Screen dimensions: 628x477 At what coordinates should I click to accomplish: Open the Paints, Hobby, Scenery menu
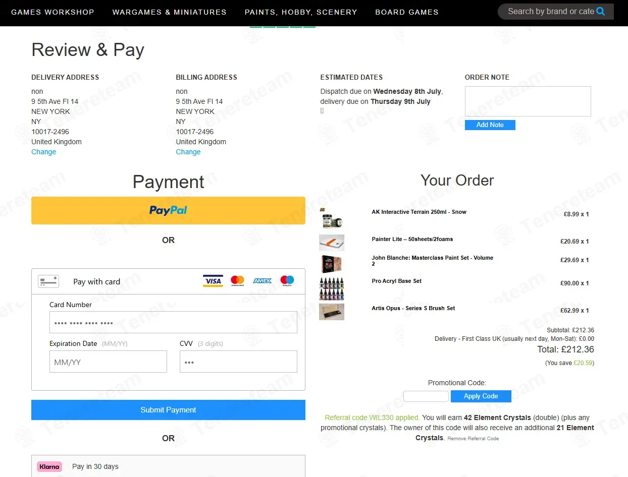coord(301,12)
